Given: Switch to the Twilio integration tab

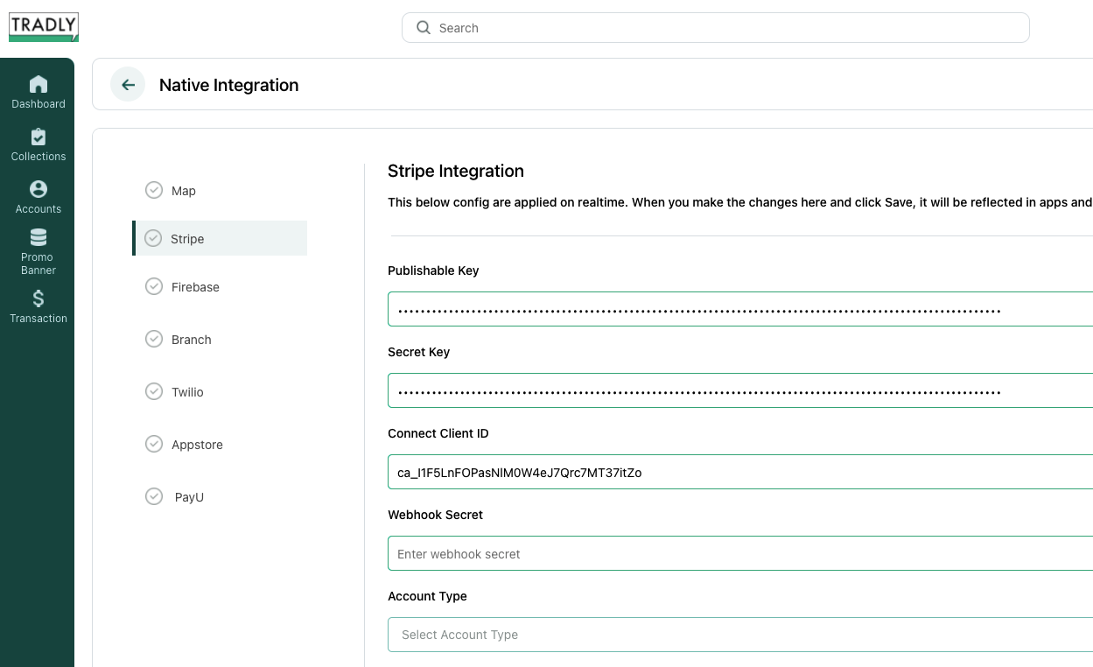Looking at the screenshot, I should tap(187, 392).
